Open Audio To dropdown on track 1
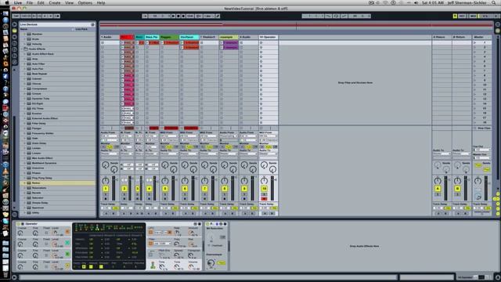This screenshot has width=501, height=282. tap(110, 154)
